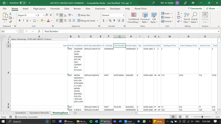Open the File menu
The width and height of the screenshot is (221, 124).
[x=4, y=9]
